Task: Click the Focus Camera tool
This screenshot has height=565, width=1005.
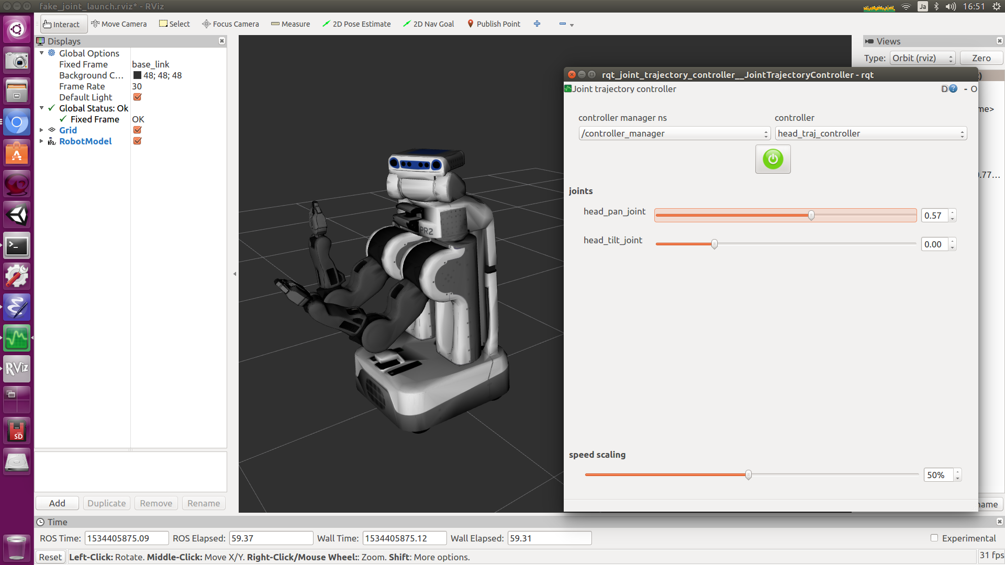Action: pyautogui.click(x=230, y=24)
